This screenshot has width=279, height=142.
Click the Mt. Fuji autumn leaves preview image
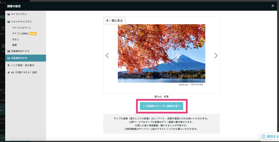click(x=161, y=53)
